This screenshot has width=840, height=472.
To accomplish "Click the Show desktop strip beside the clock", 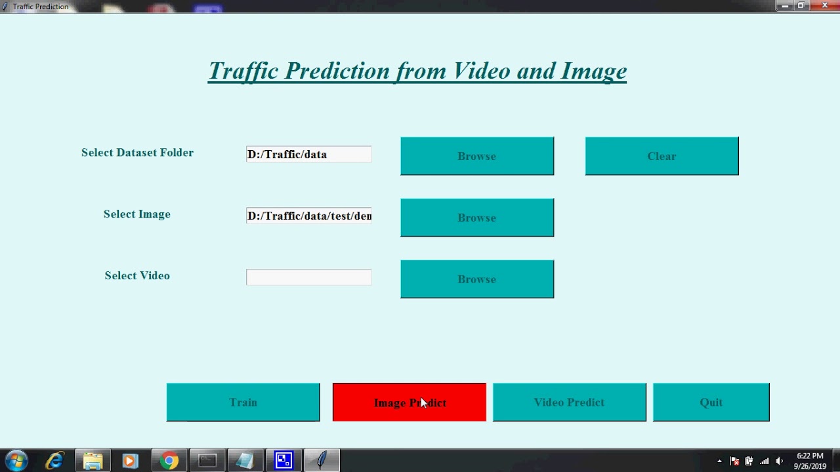I will coord(835,461).
